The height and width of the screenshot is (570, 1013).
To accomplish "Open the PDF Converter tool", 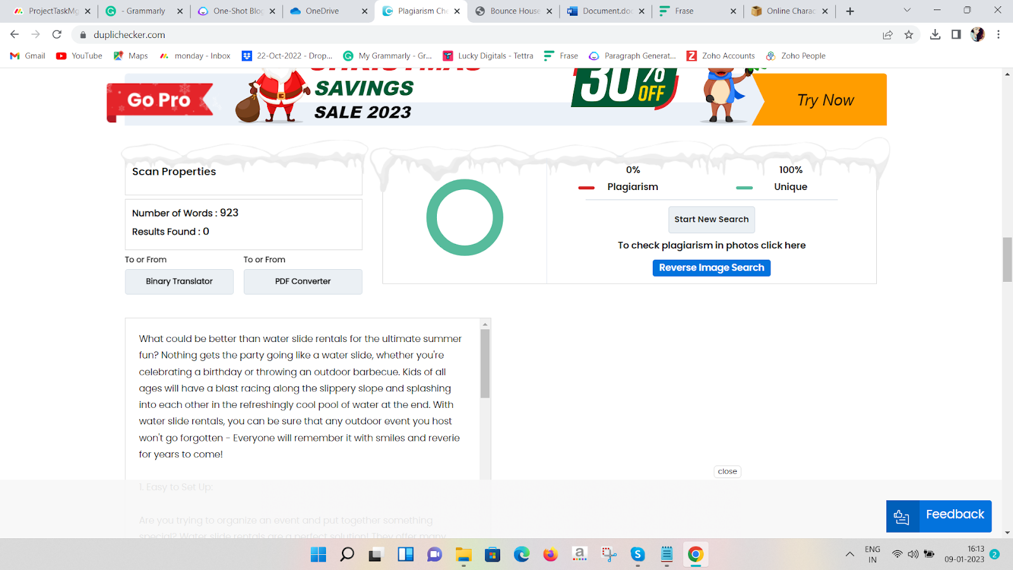I will point(303,281).
